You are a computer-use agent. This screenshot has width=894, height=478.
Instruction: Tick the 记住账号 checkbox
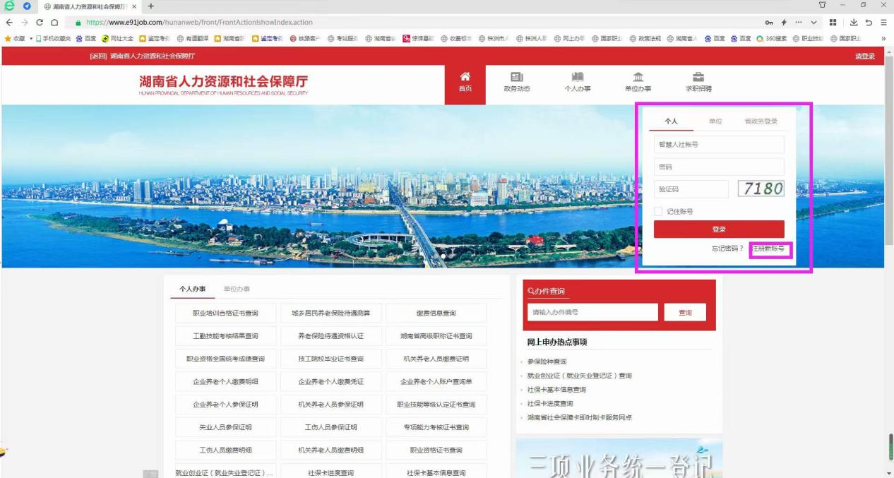pyautogui.click(x=658, y=211)
